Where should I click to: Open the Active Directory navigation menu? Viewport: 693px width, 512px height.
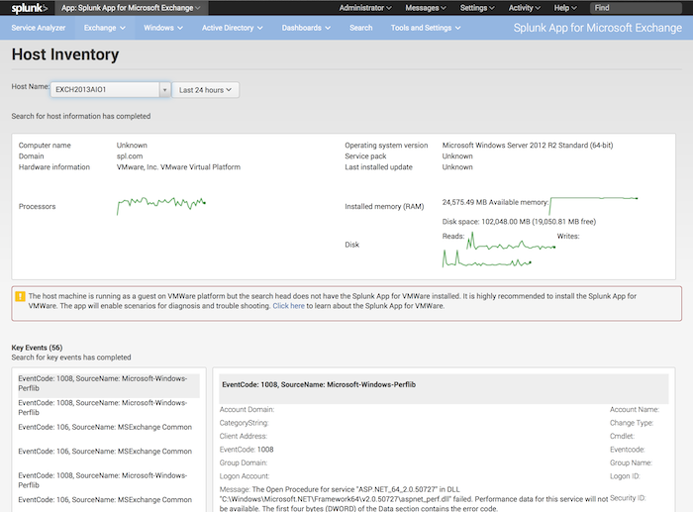[x=233, y=28]
